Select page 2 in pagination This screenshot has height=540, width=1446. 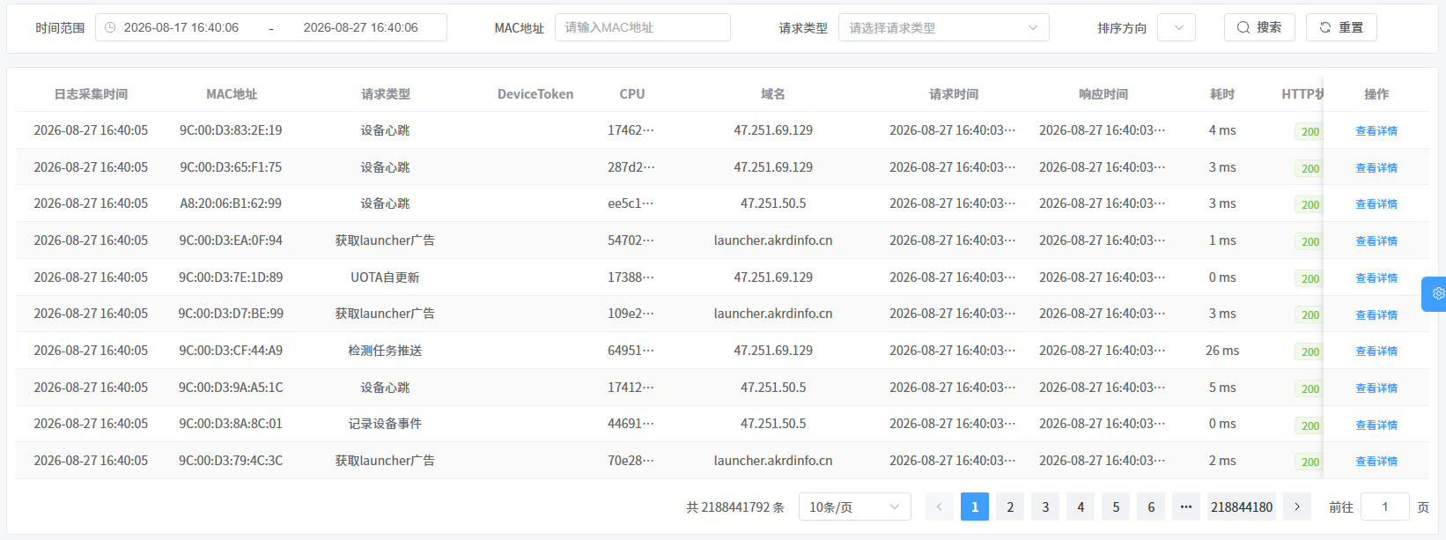1010,507
